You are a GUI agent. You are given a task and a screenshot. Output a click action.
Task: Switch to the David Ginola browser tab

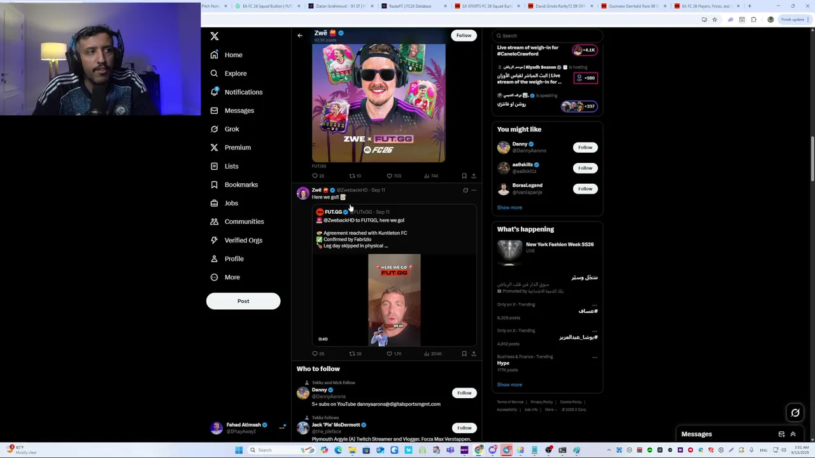click(x=559, y=6)
